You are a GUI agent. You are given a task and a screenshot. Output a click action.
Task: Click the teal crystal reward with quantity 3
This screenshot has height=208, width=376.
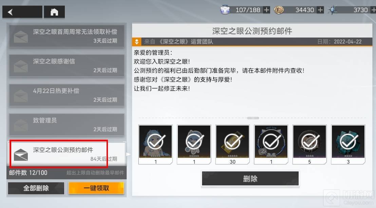click(x=348, y=144)
